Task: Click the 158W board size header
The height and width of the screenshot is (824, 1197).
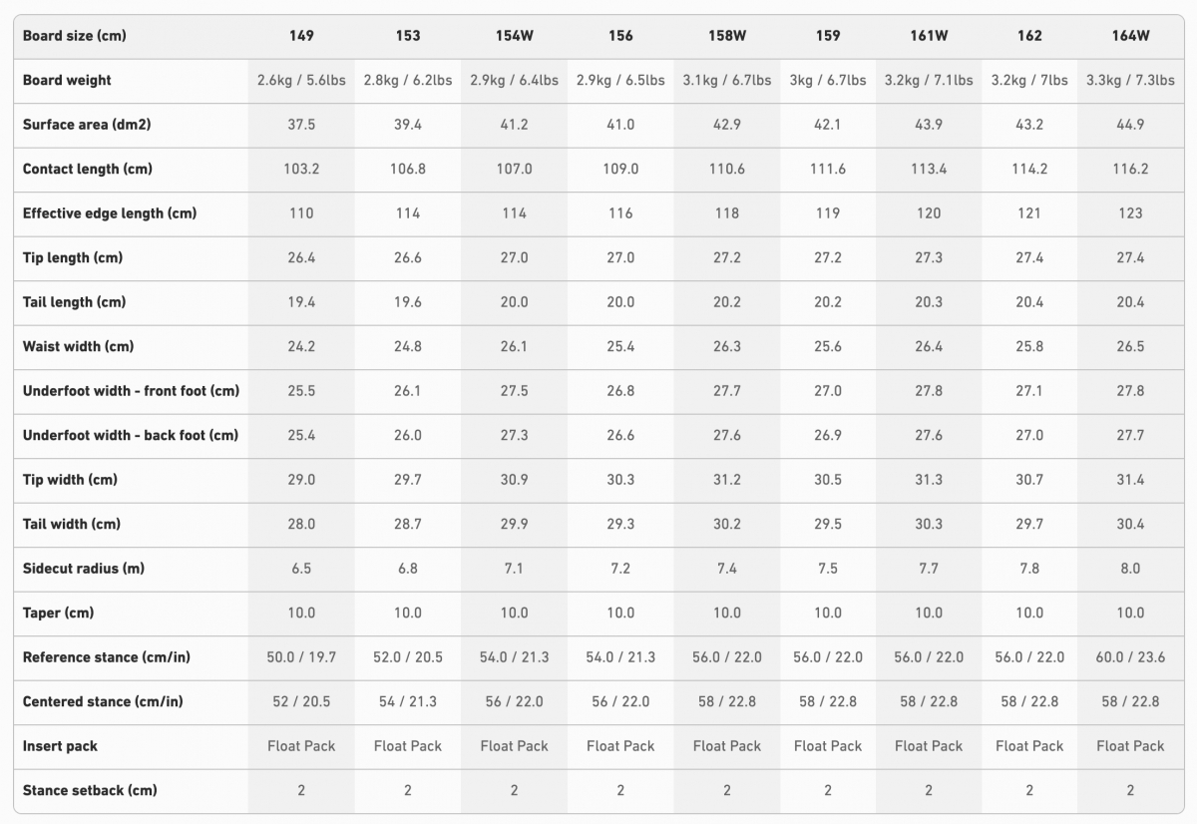Action: point(727,36)
